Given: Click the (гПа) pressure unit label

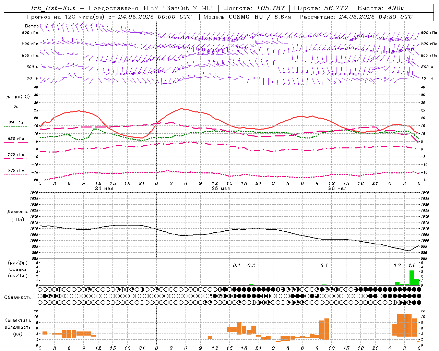Looking at the screenshot, I should (x=18, y=219).
